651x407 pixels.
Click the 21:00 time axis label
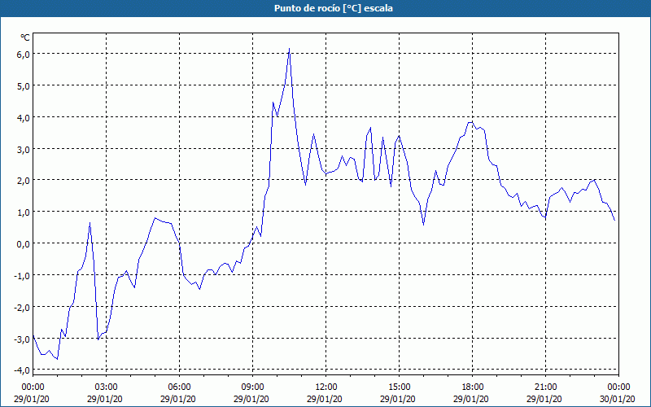pyautogui.click(x=545, y=387)
